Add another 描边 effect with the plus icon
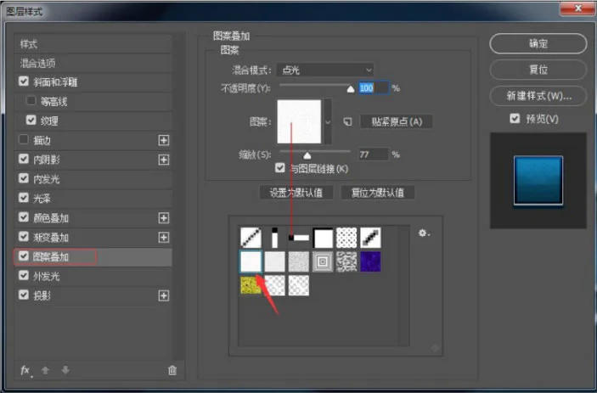597x393 pixels. (x=164, y=140)
